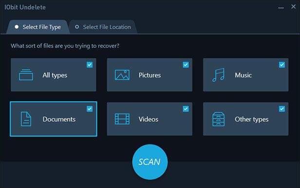The height and width of the screenshot is (188, 300).
Task: Click the All types stacked-files icon
Action: pos(26,75)
